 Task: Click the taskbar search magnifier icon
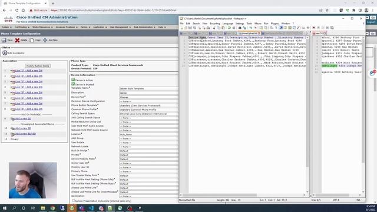(14, 208)
